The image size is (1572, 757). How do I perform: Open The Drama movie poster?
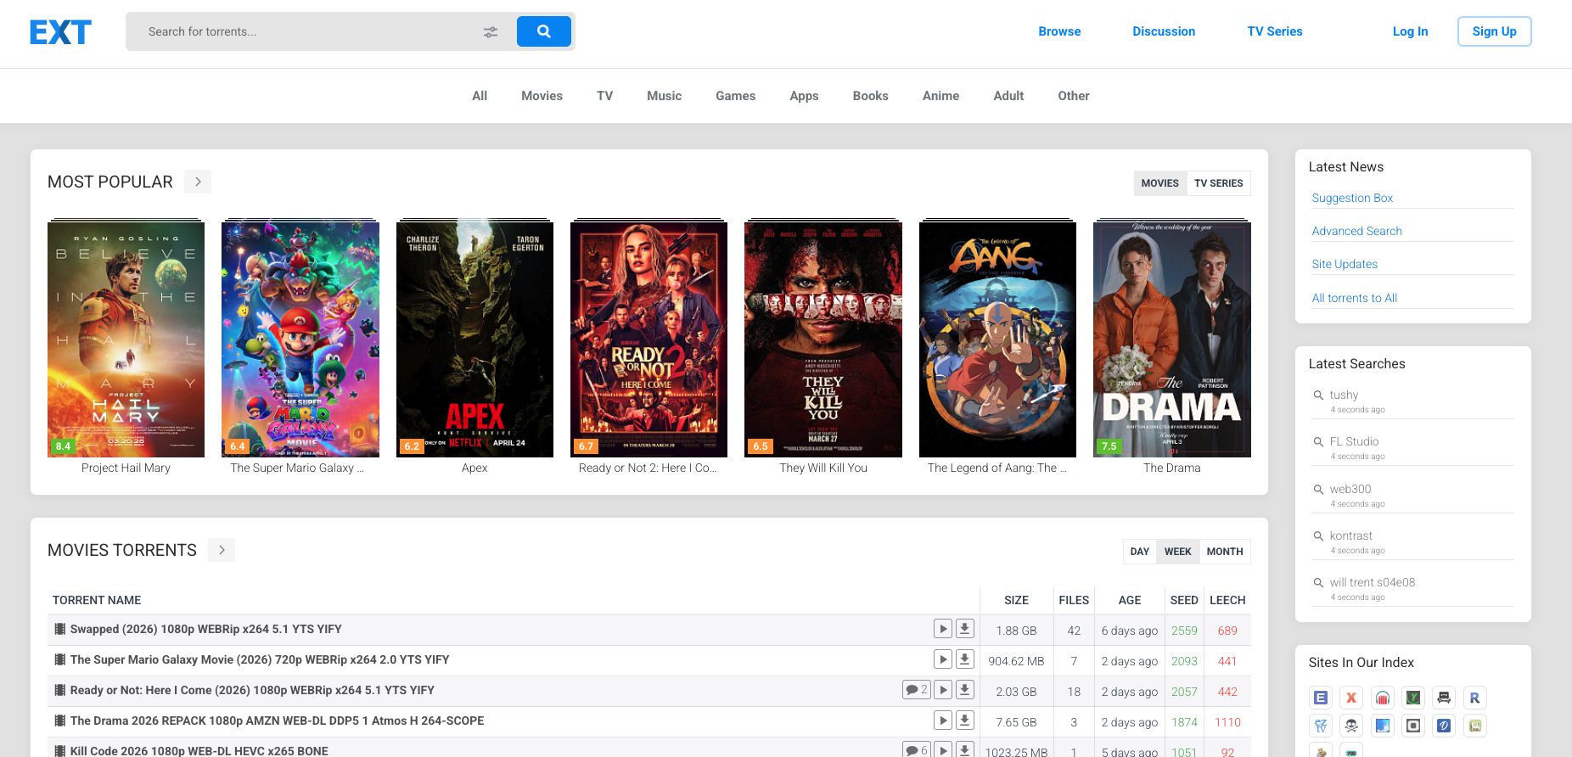pos(1172,339)
